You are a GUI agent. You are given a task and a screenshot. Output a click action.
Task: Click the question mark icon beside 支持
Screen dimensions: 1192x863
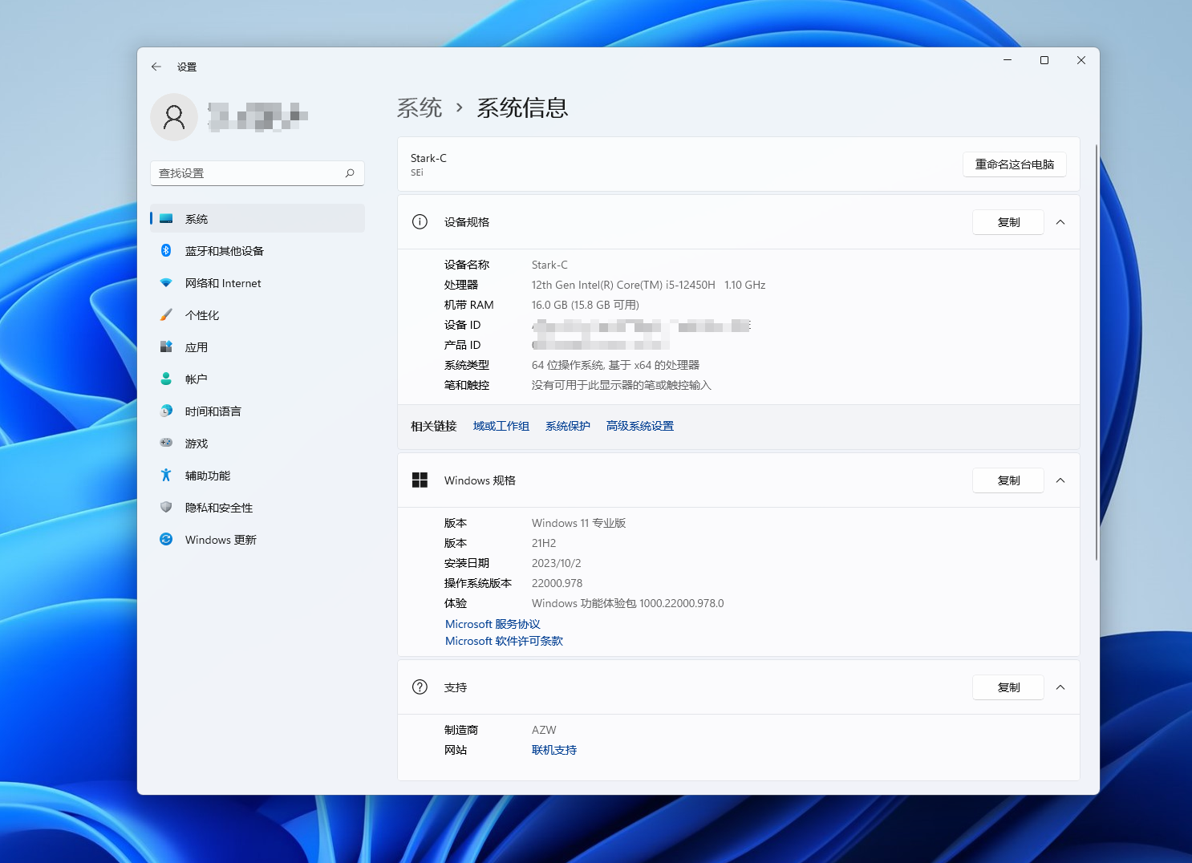click(420, 687)
